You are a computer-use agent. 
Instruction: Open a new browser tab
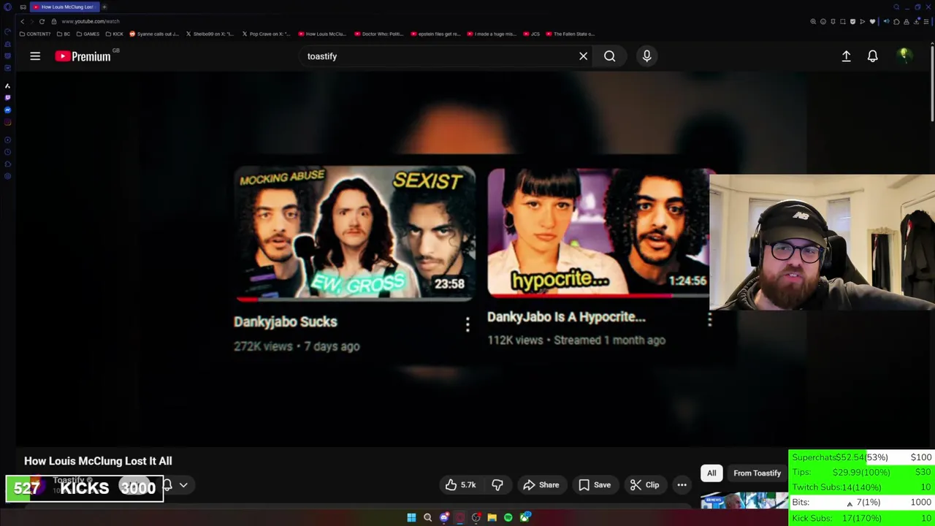tap(104, 7)
